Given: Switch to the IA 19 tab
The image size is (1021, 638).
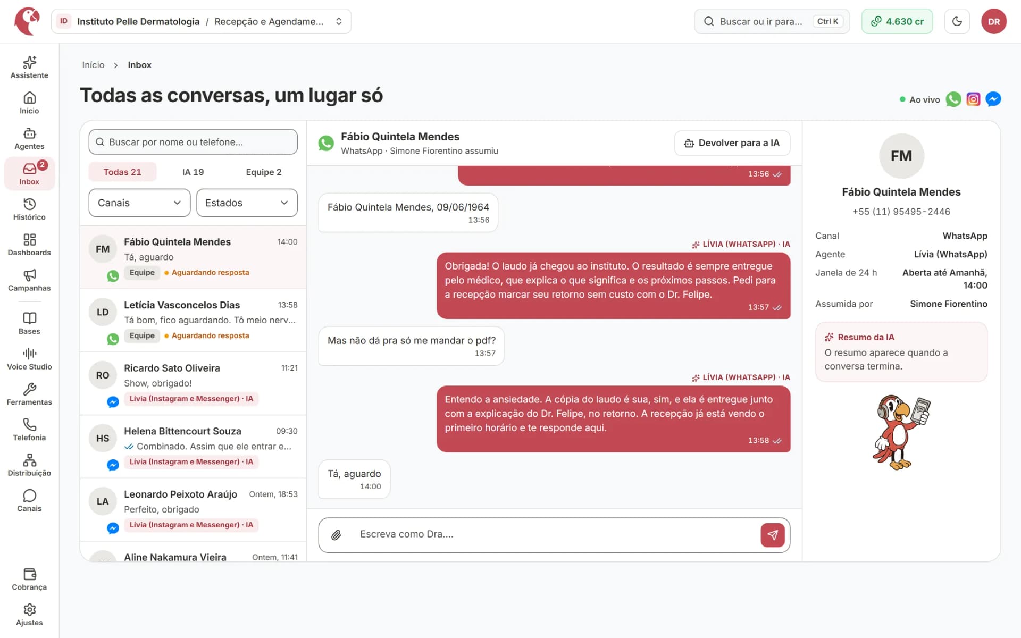Looking at the screenshot, I should pos(193,172).
